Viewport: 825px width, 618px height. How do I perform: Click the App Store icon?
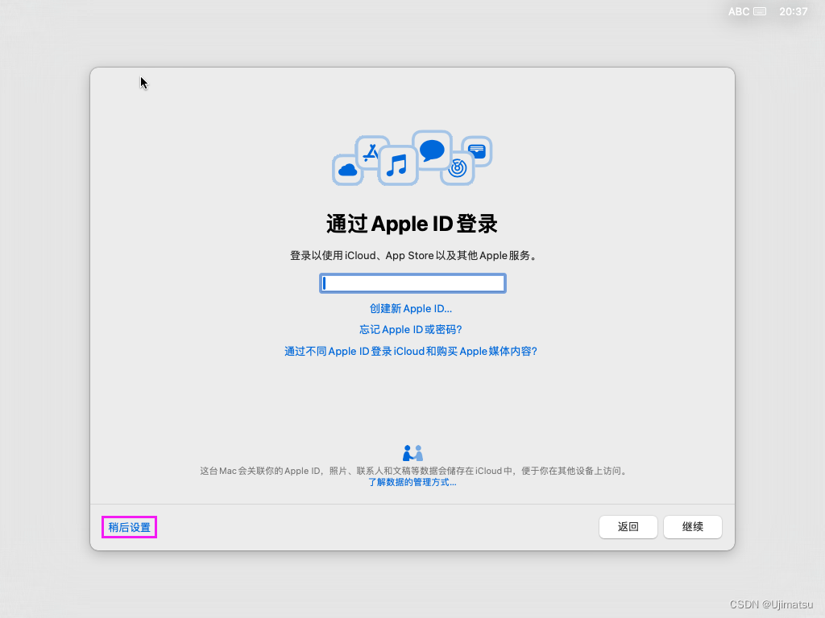click(x=371, y=152)
